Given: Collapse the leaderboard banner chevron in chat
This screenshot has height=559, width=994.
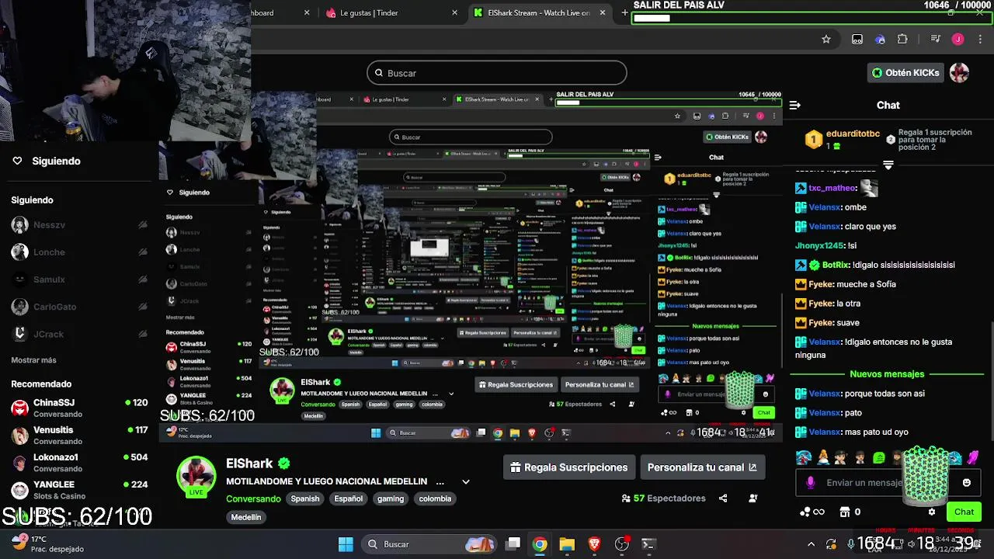Looking at the screenshot, I should [888, 165].
